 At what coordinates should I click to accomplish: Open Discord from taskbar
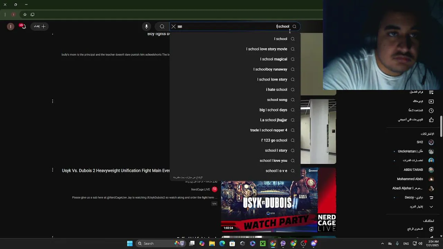pyautogui.click(x=314, y=243)
